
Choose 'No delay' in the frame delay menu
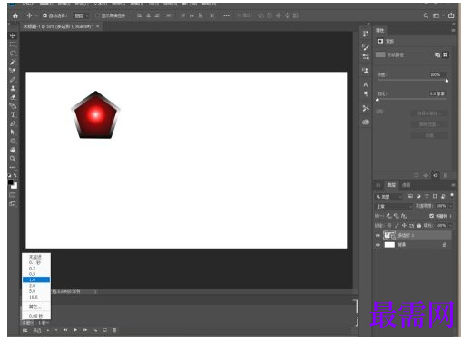click(x=36, y=257)
